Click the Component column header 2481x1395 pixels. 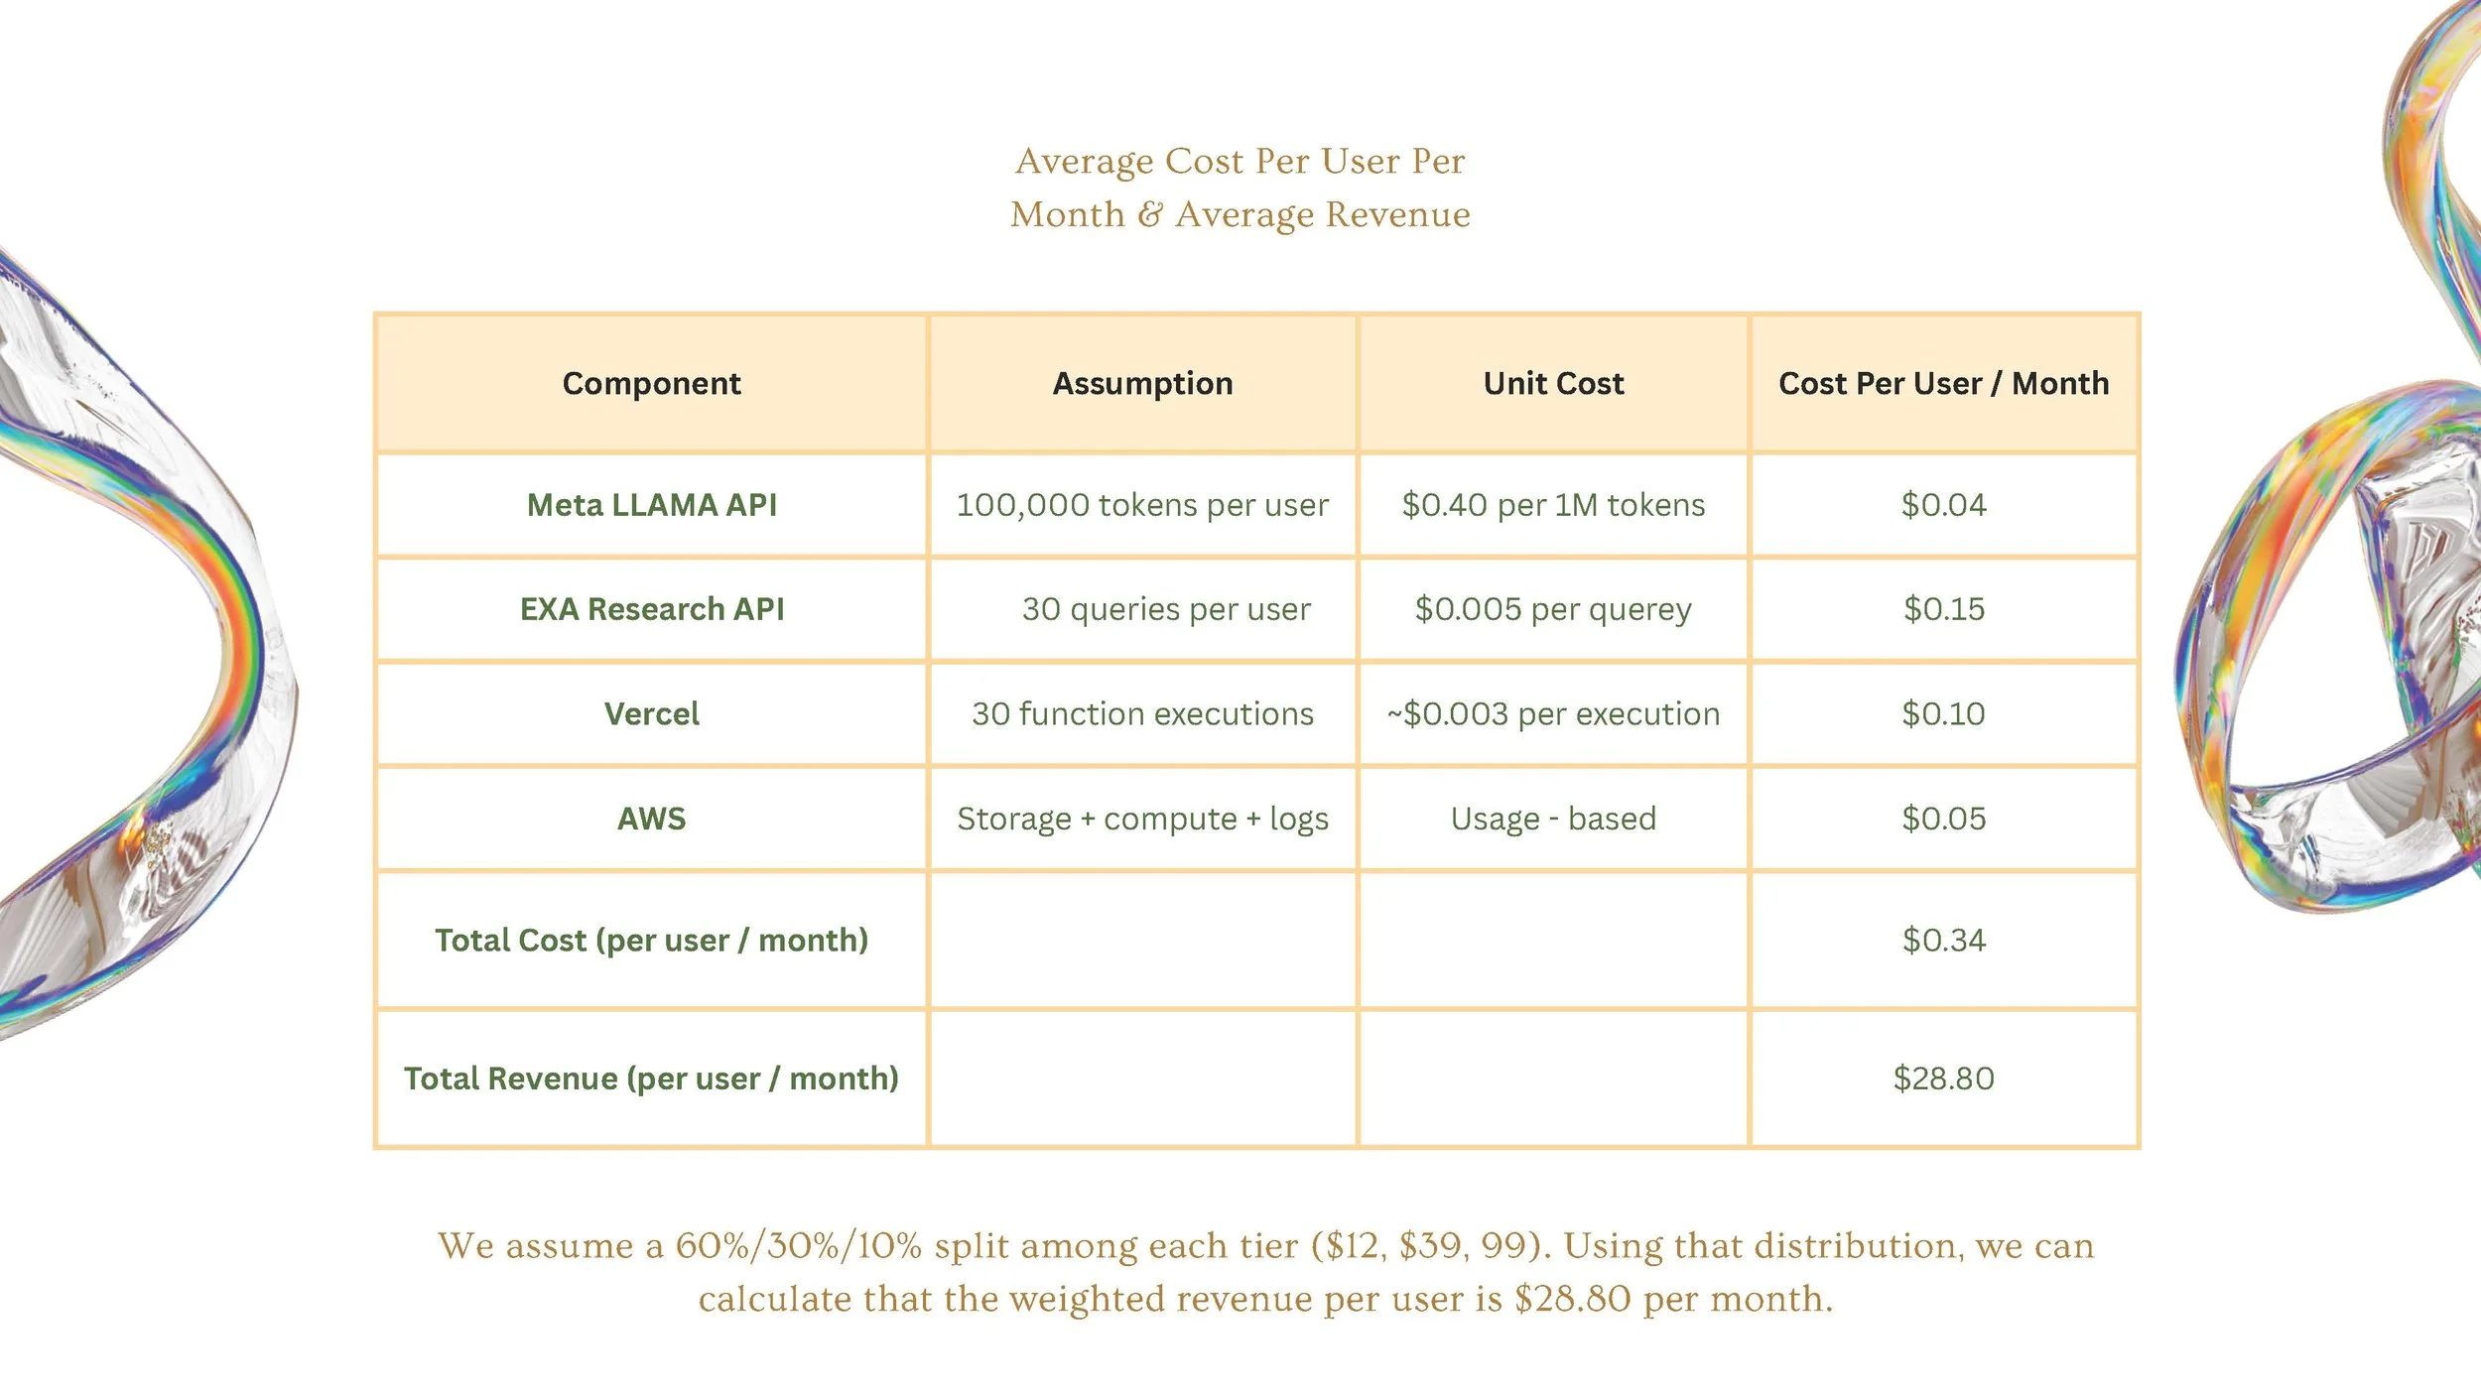pyautogui.click(x=651, y=383)
